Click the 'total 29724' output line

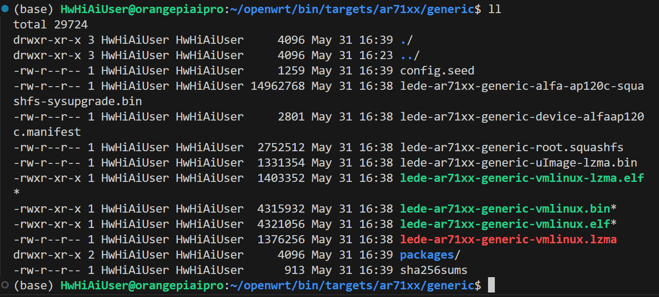click(x=50, y=24)
